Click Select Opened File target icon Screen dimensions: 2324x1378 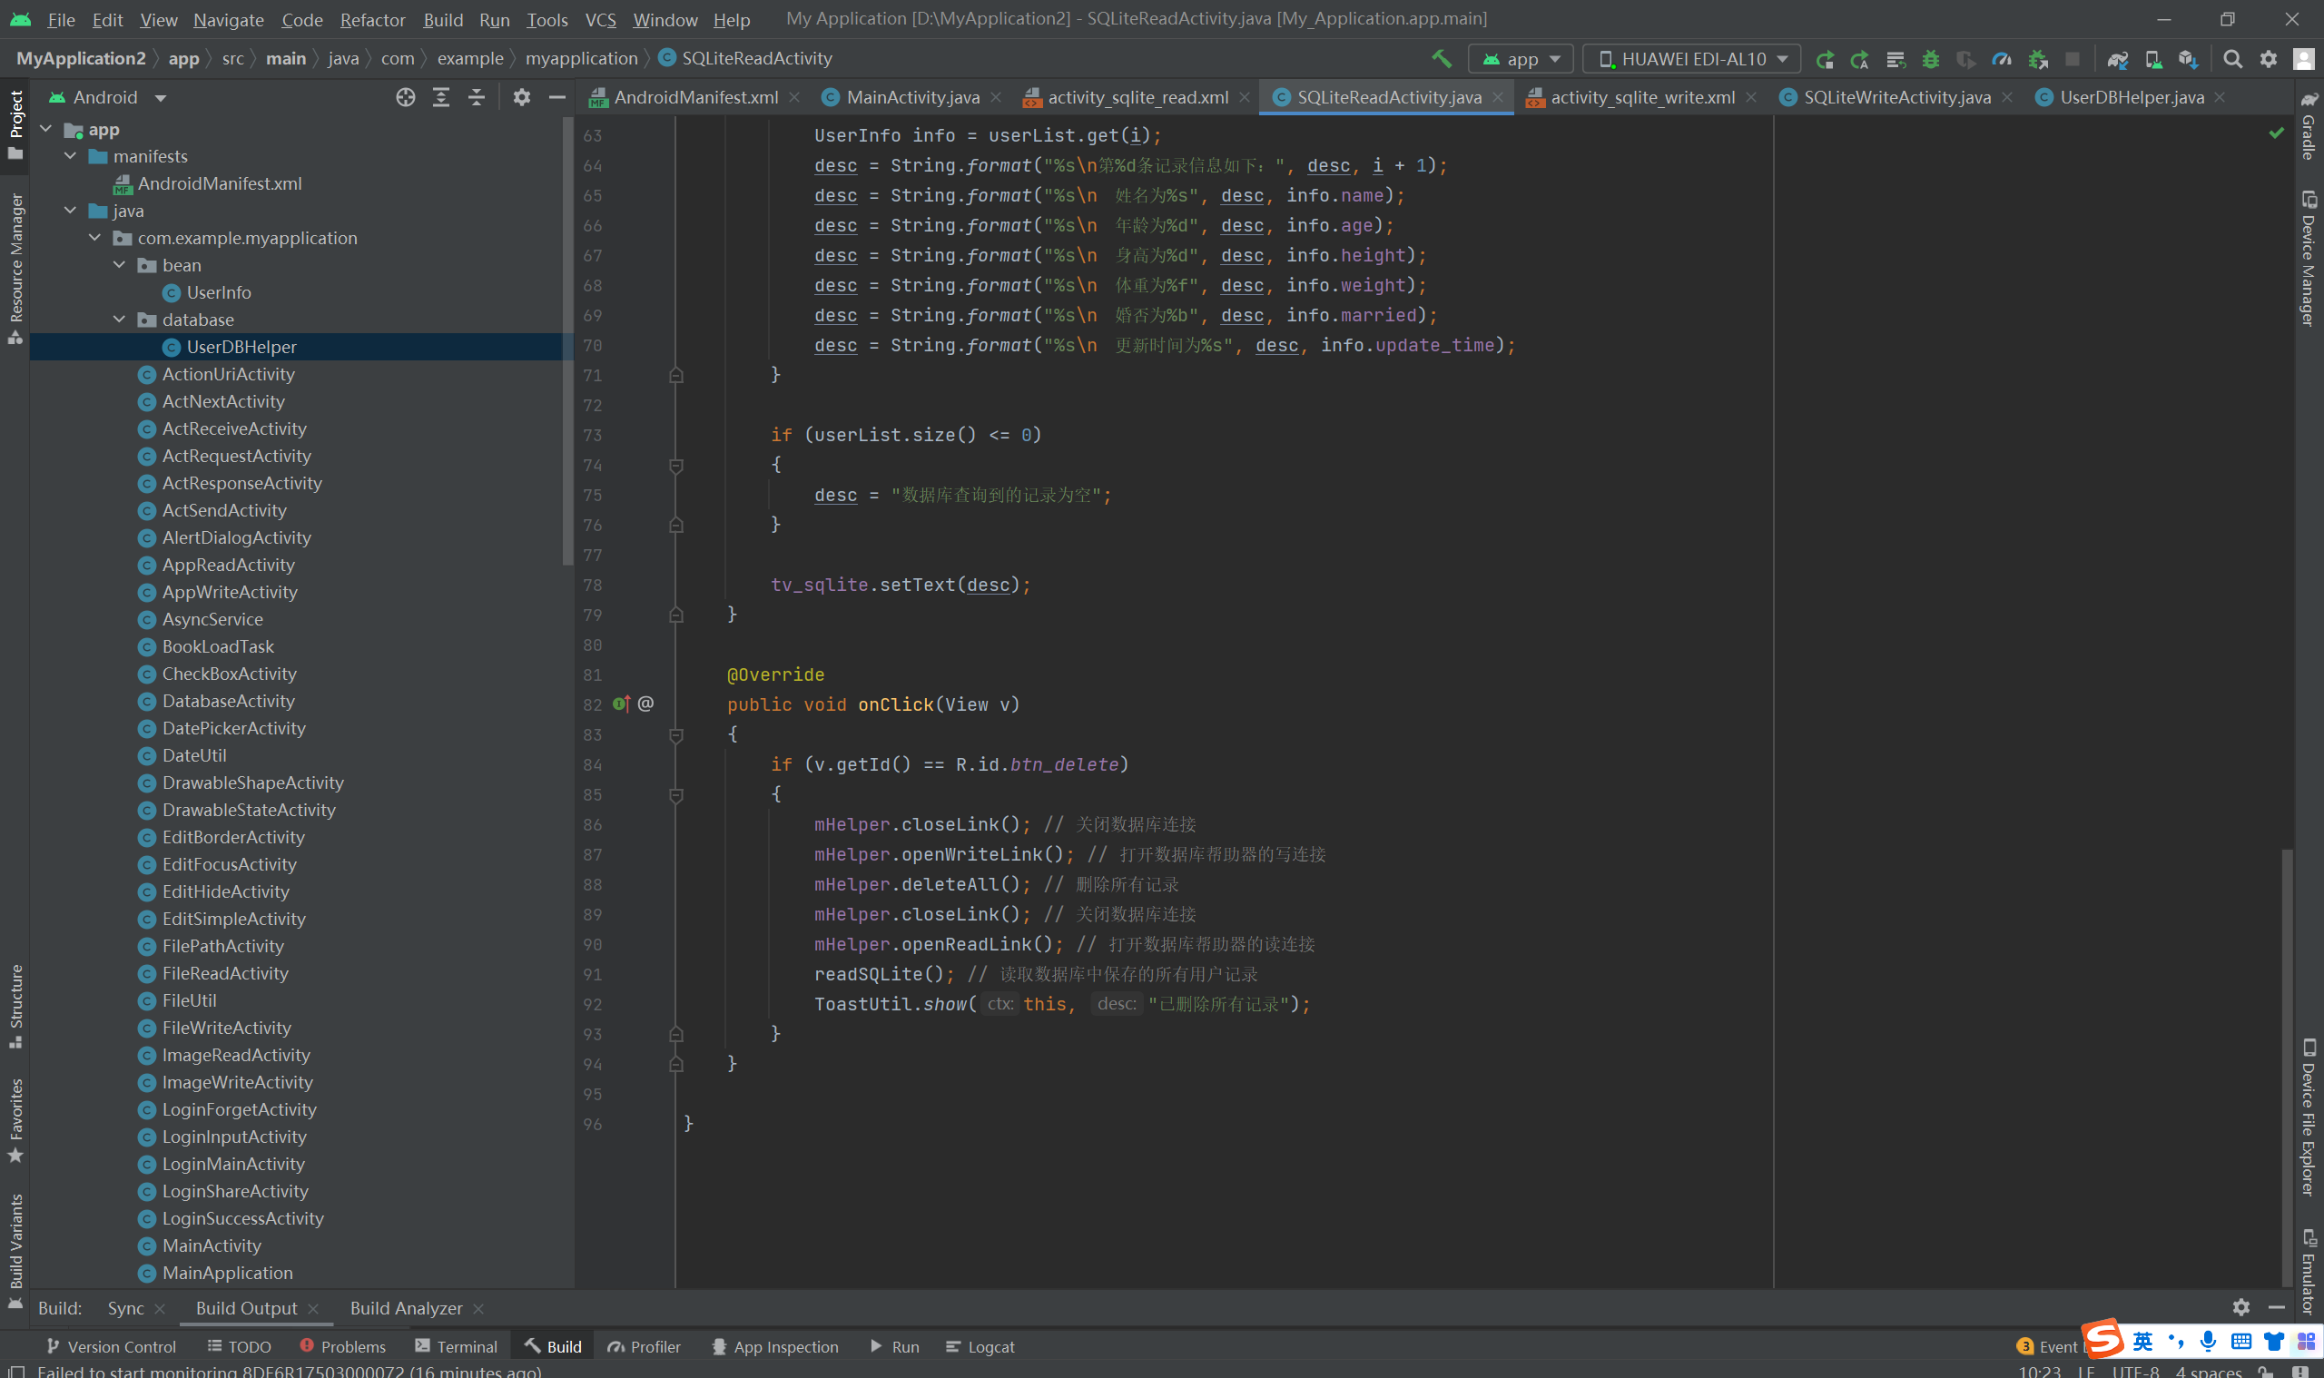pos(405,96)
